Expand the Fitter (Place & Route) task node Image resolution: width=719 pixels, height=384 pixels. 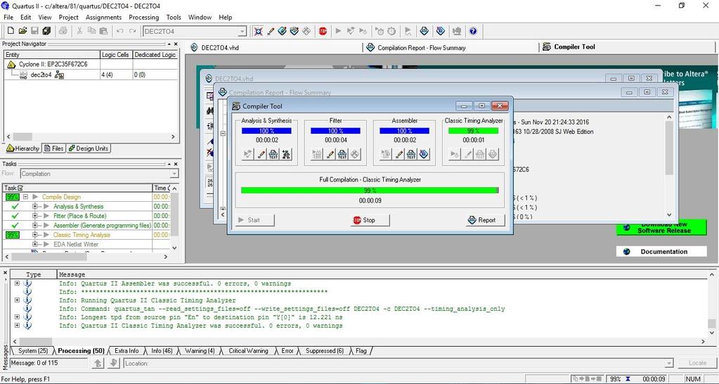tap(35, 216)
